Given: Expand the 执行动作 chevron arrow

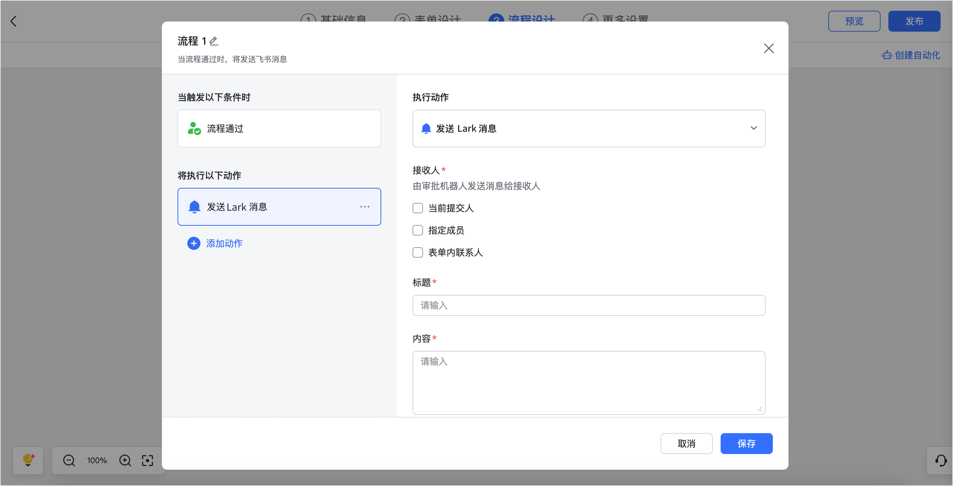Looking at the screenshot, I should [x=753, y=128].
